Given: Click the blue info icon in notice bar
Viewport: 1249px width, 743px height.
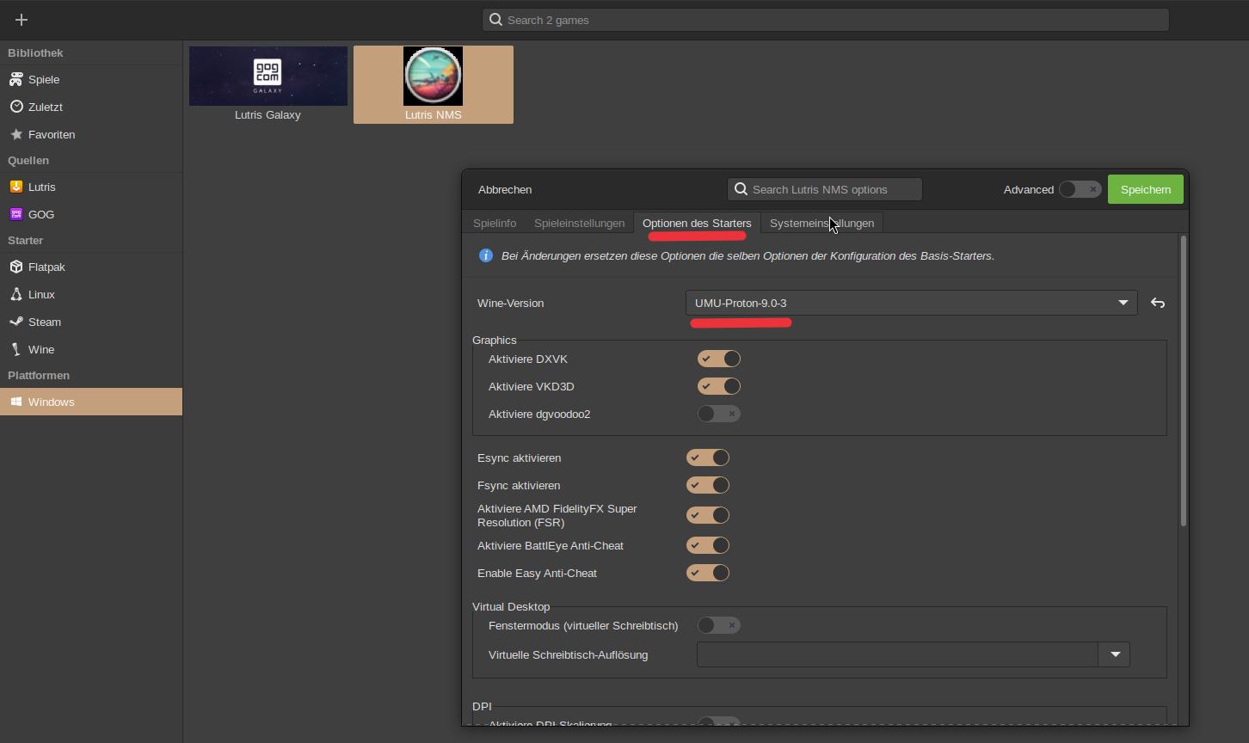Looking at the screenshot, I should click(486, 255).
